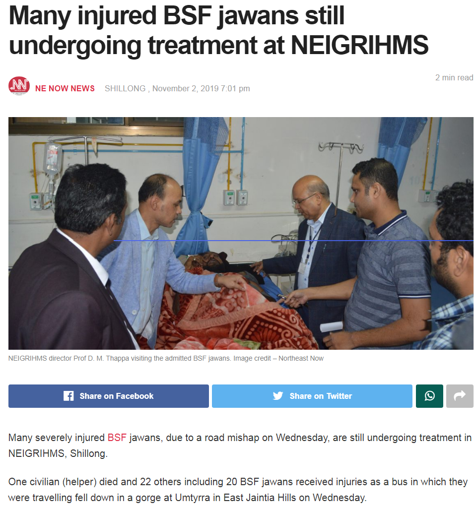Click the Twitter bird icon

(278, 396)
